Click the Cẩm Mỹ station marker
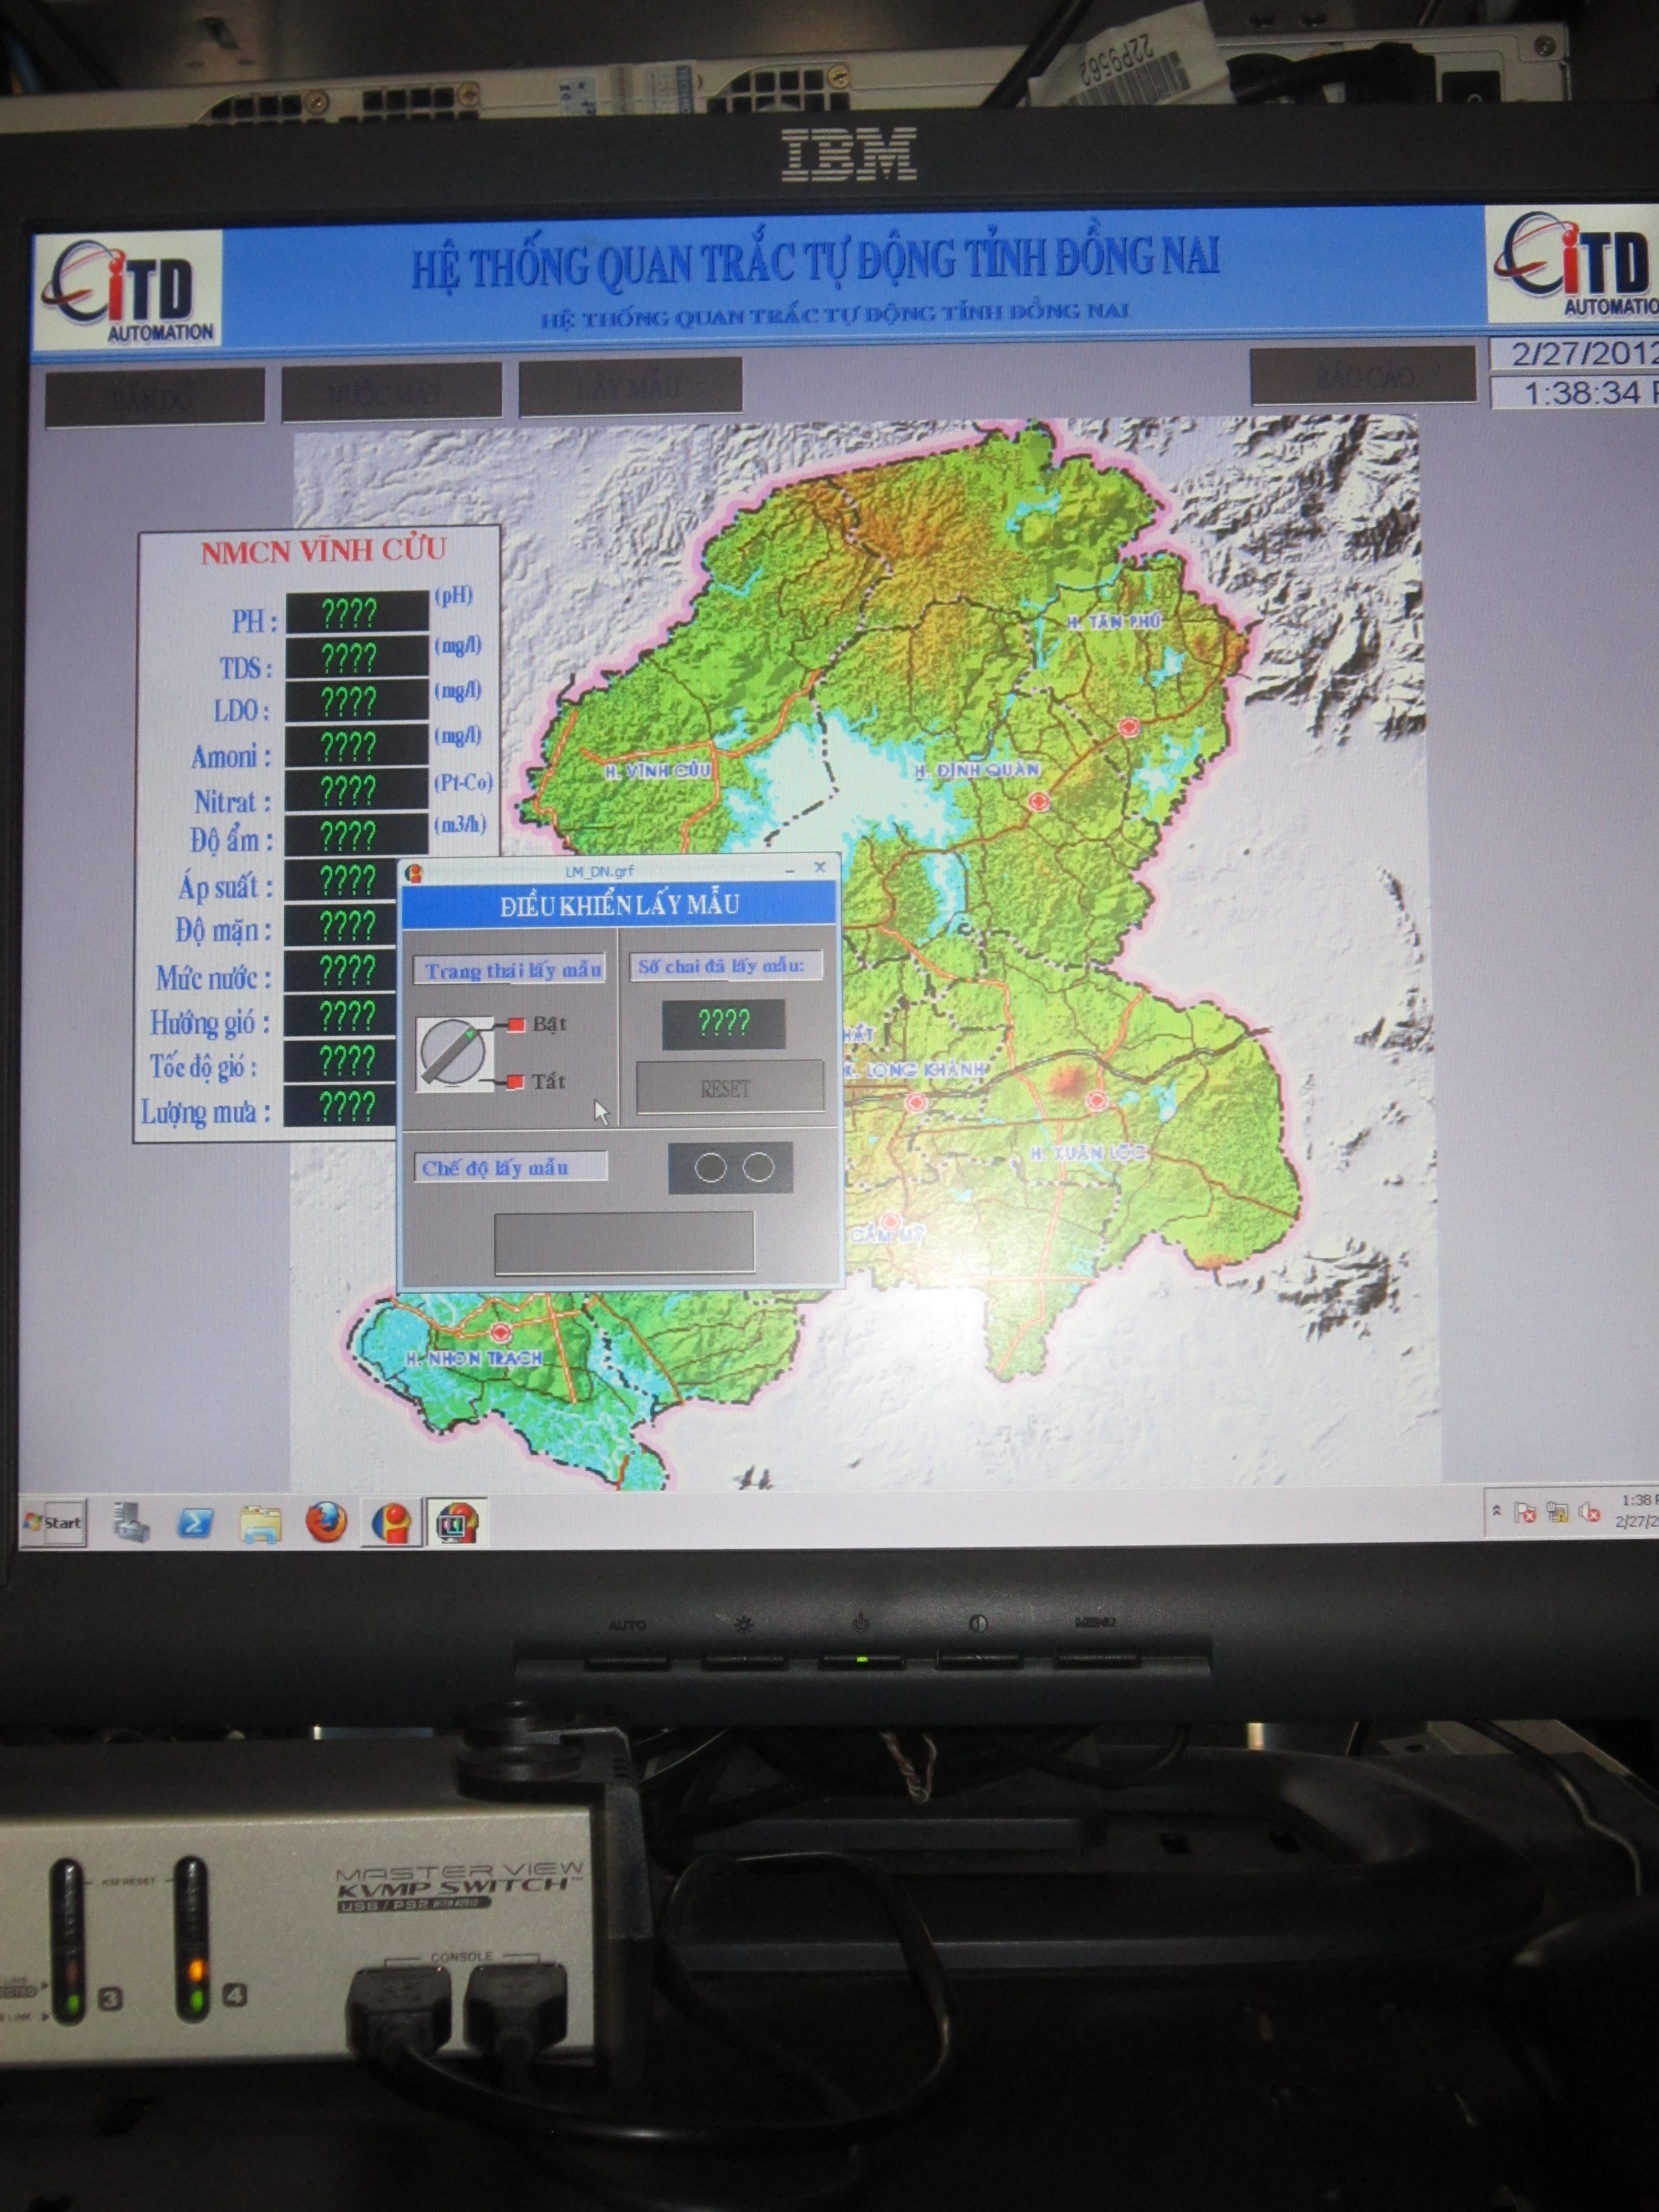 pos(890,1222)
